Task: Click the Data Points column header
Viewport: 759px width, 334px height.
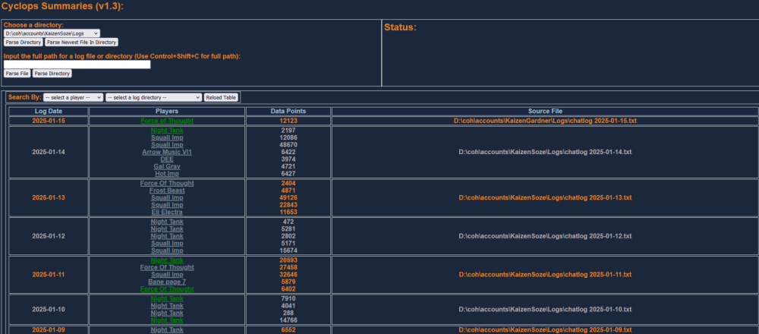Action: pyautogui.click(x=288, y=112)
